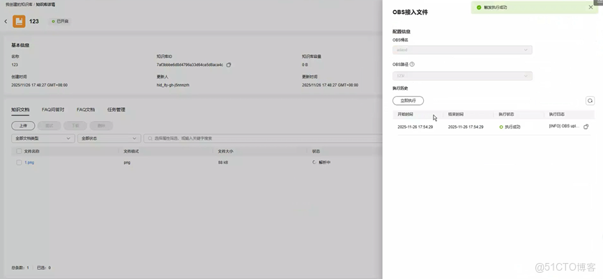Open the 全部文档类型 dropdown

(43, 138)
